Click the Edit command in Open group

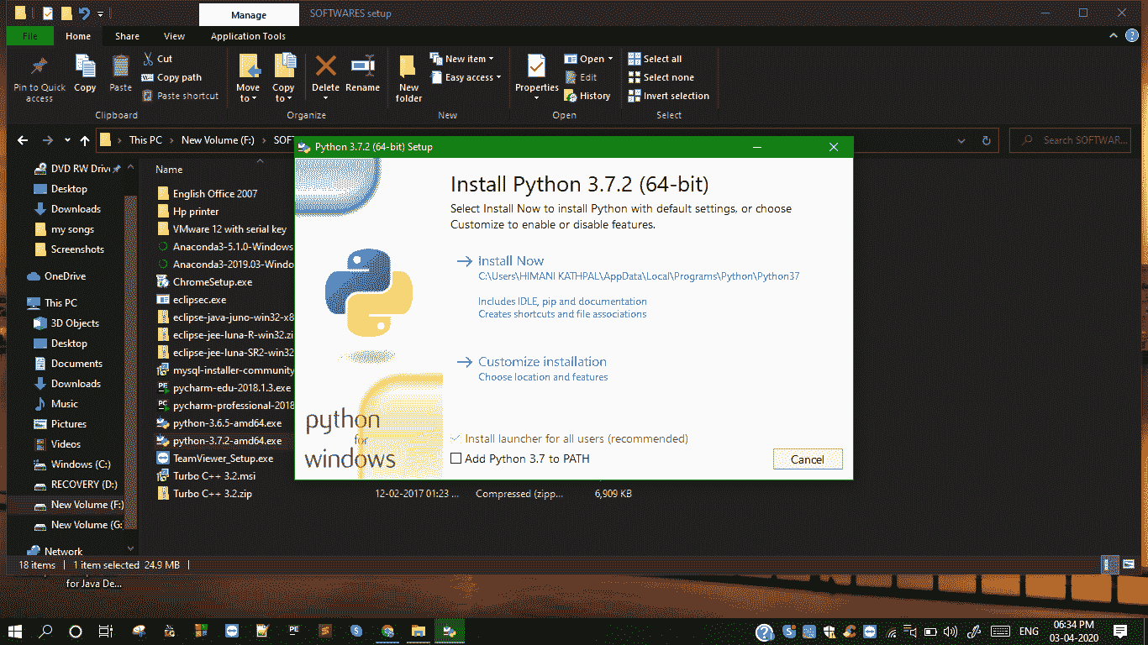click(x=581, y=77)
